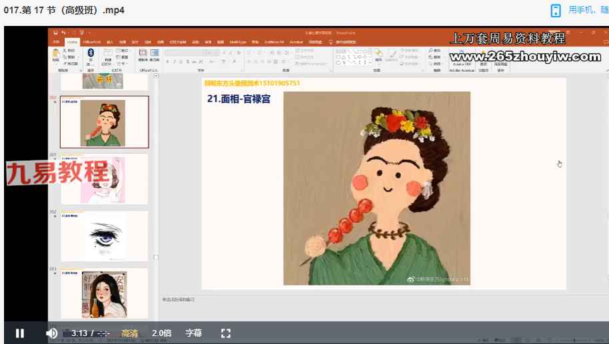The image size is (609, 344).
Task: Click the Tell me lightbulb search box
Action: click(x=342, y=42)
